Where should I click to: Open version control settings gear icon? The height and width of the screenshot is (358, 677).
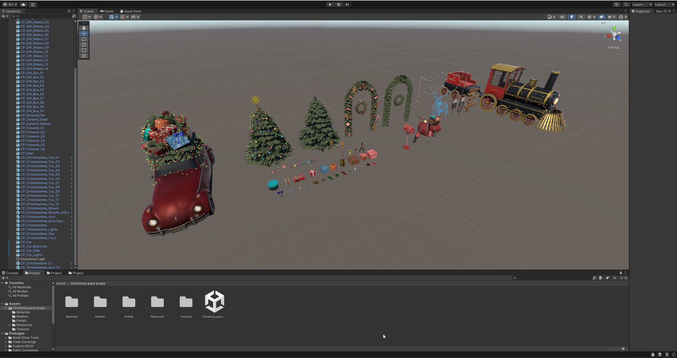[x=33, y=4]
